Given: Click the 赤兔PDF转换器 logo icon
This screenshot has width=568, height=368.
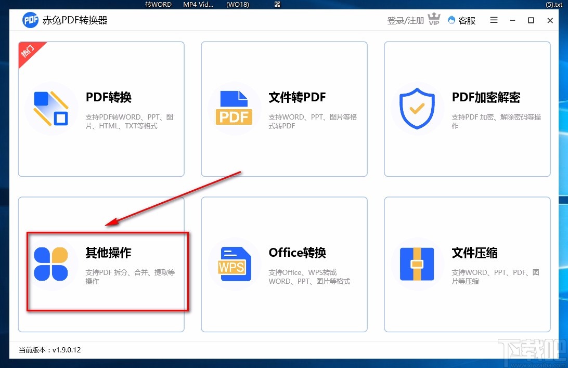Looking at the screenshot, I should point(30,20).
